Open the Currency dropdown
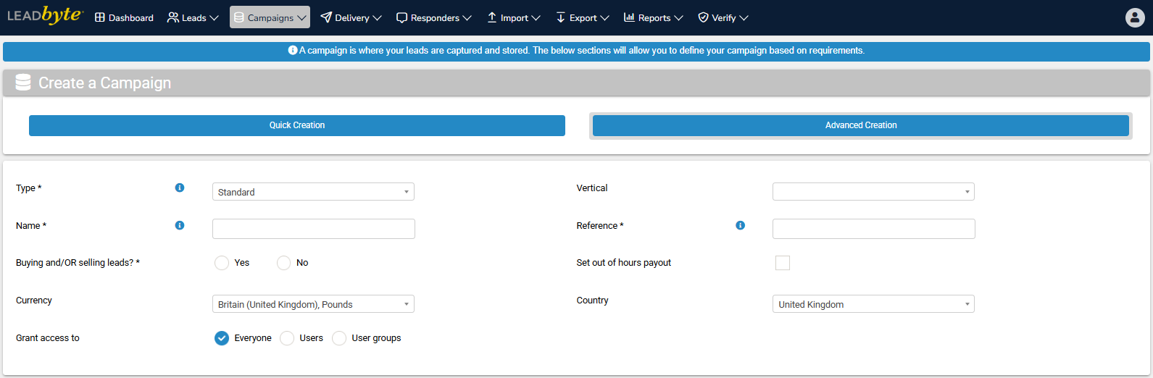The image size is (1153, 378). [313, 304]
